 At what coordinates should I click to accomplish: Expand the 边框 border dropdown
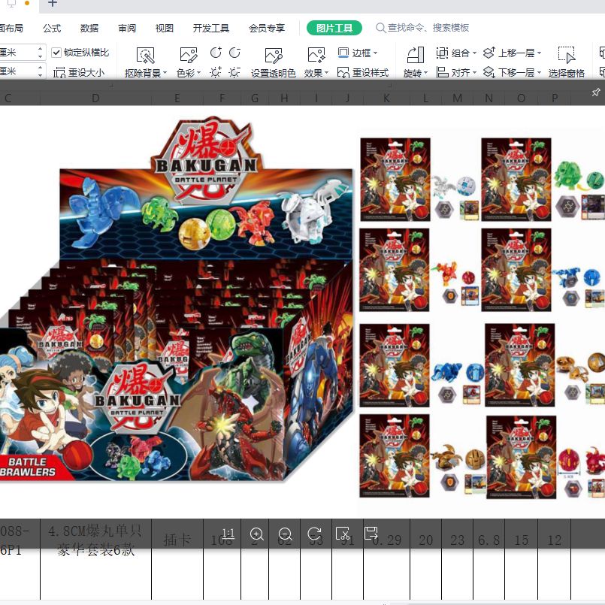click(358, 53)
